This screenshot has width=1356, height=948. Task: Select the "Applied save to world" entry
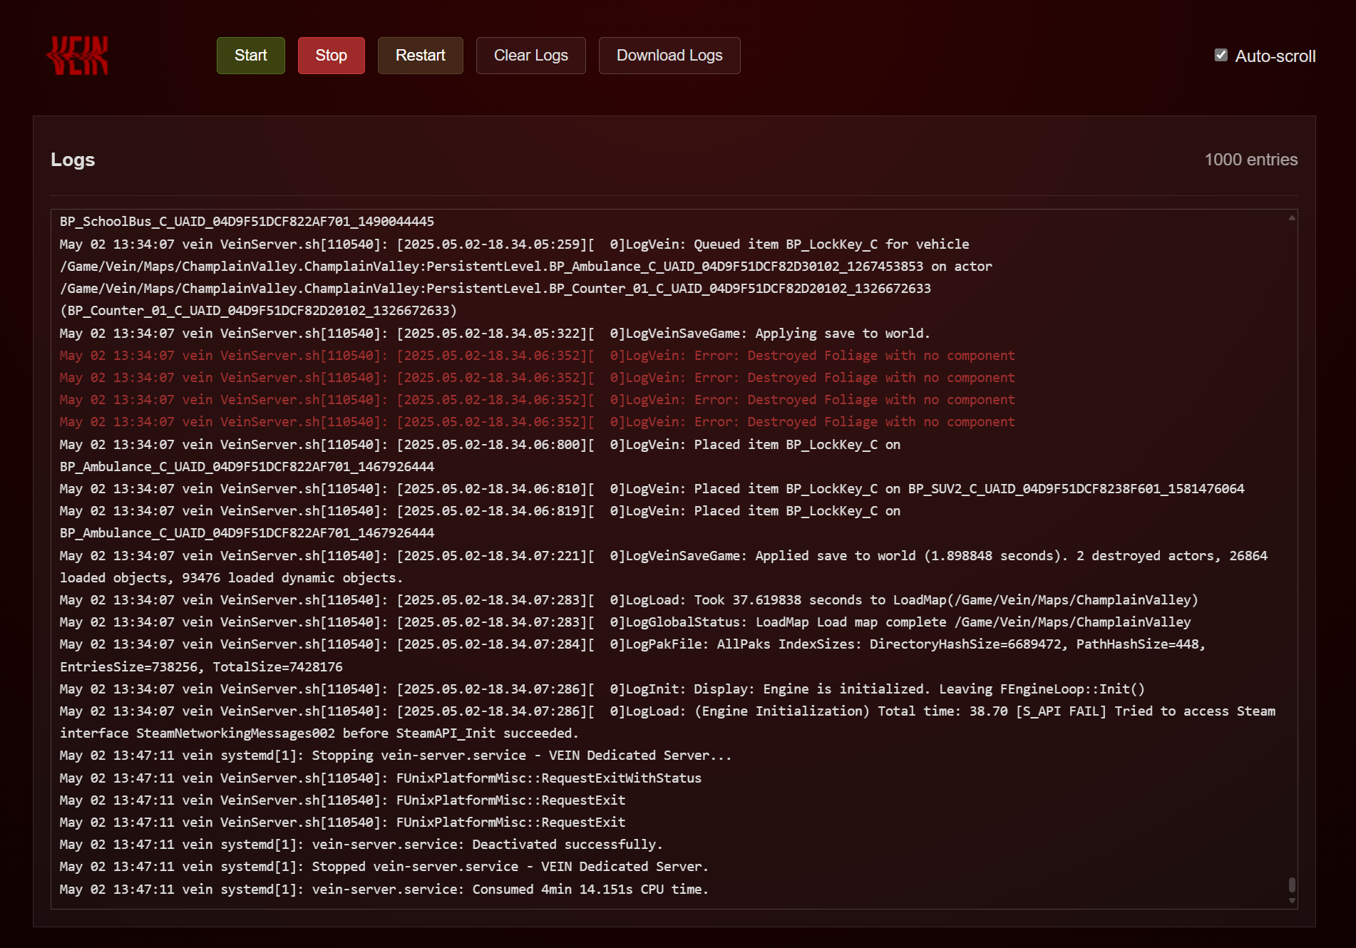pyautogui.click(x=664, y=567)
